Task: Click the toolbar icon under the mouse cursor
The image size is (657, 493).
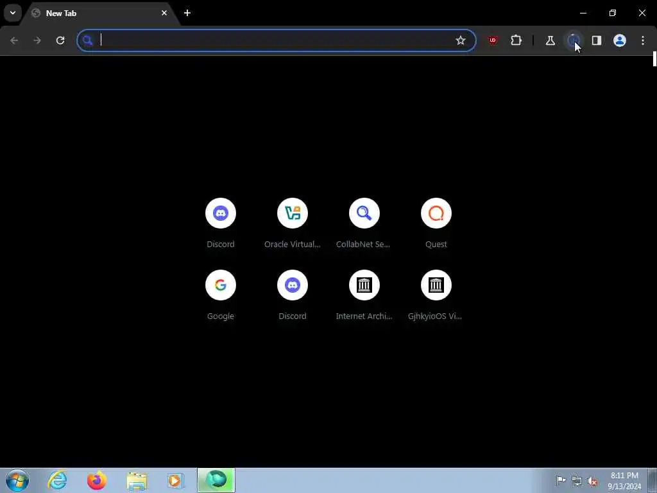Action: [x=574, y=40]
